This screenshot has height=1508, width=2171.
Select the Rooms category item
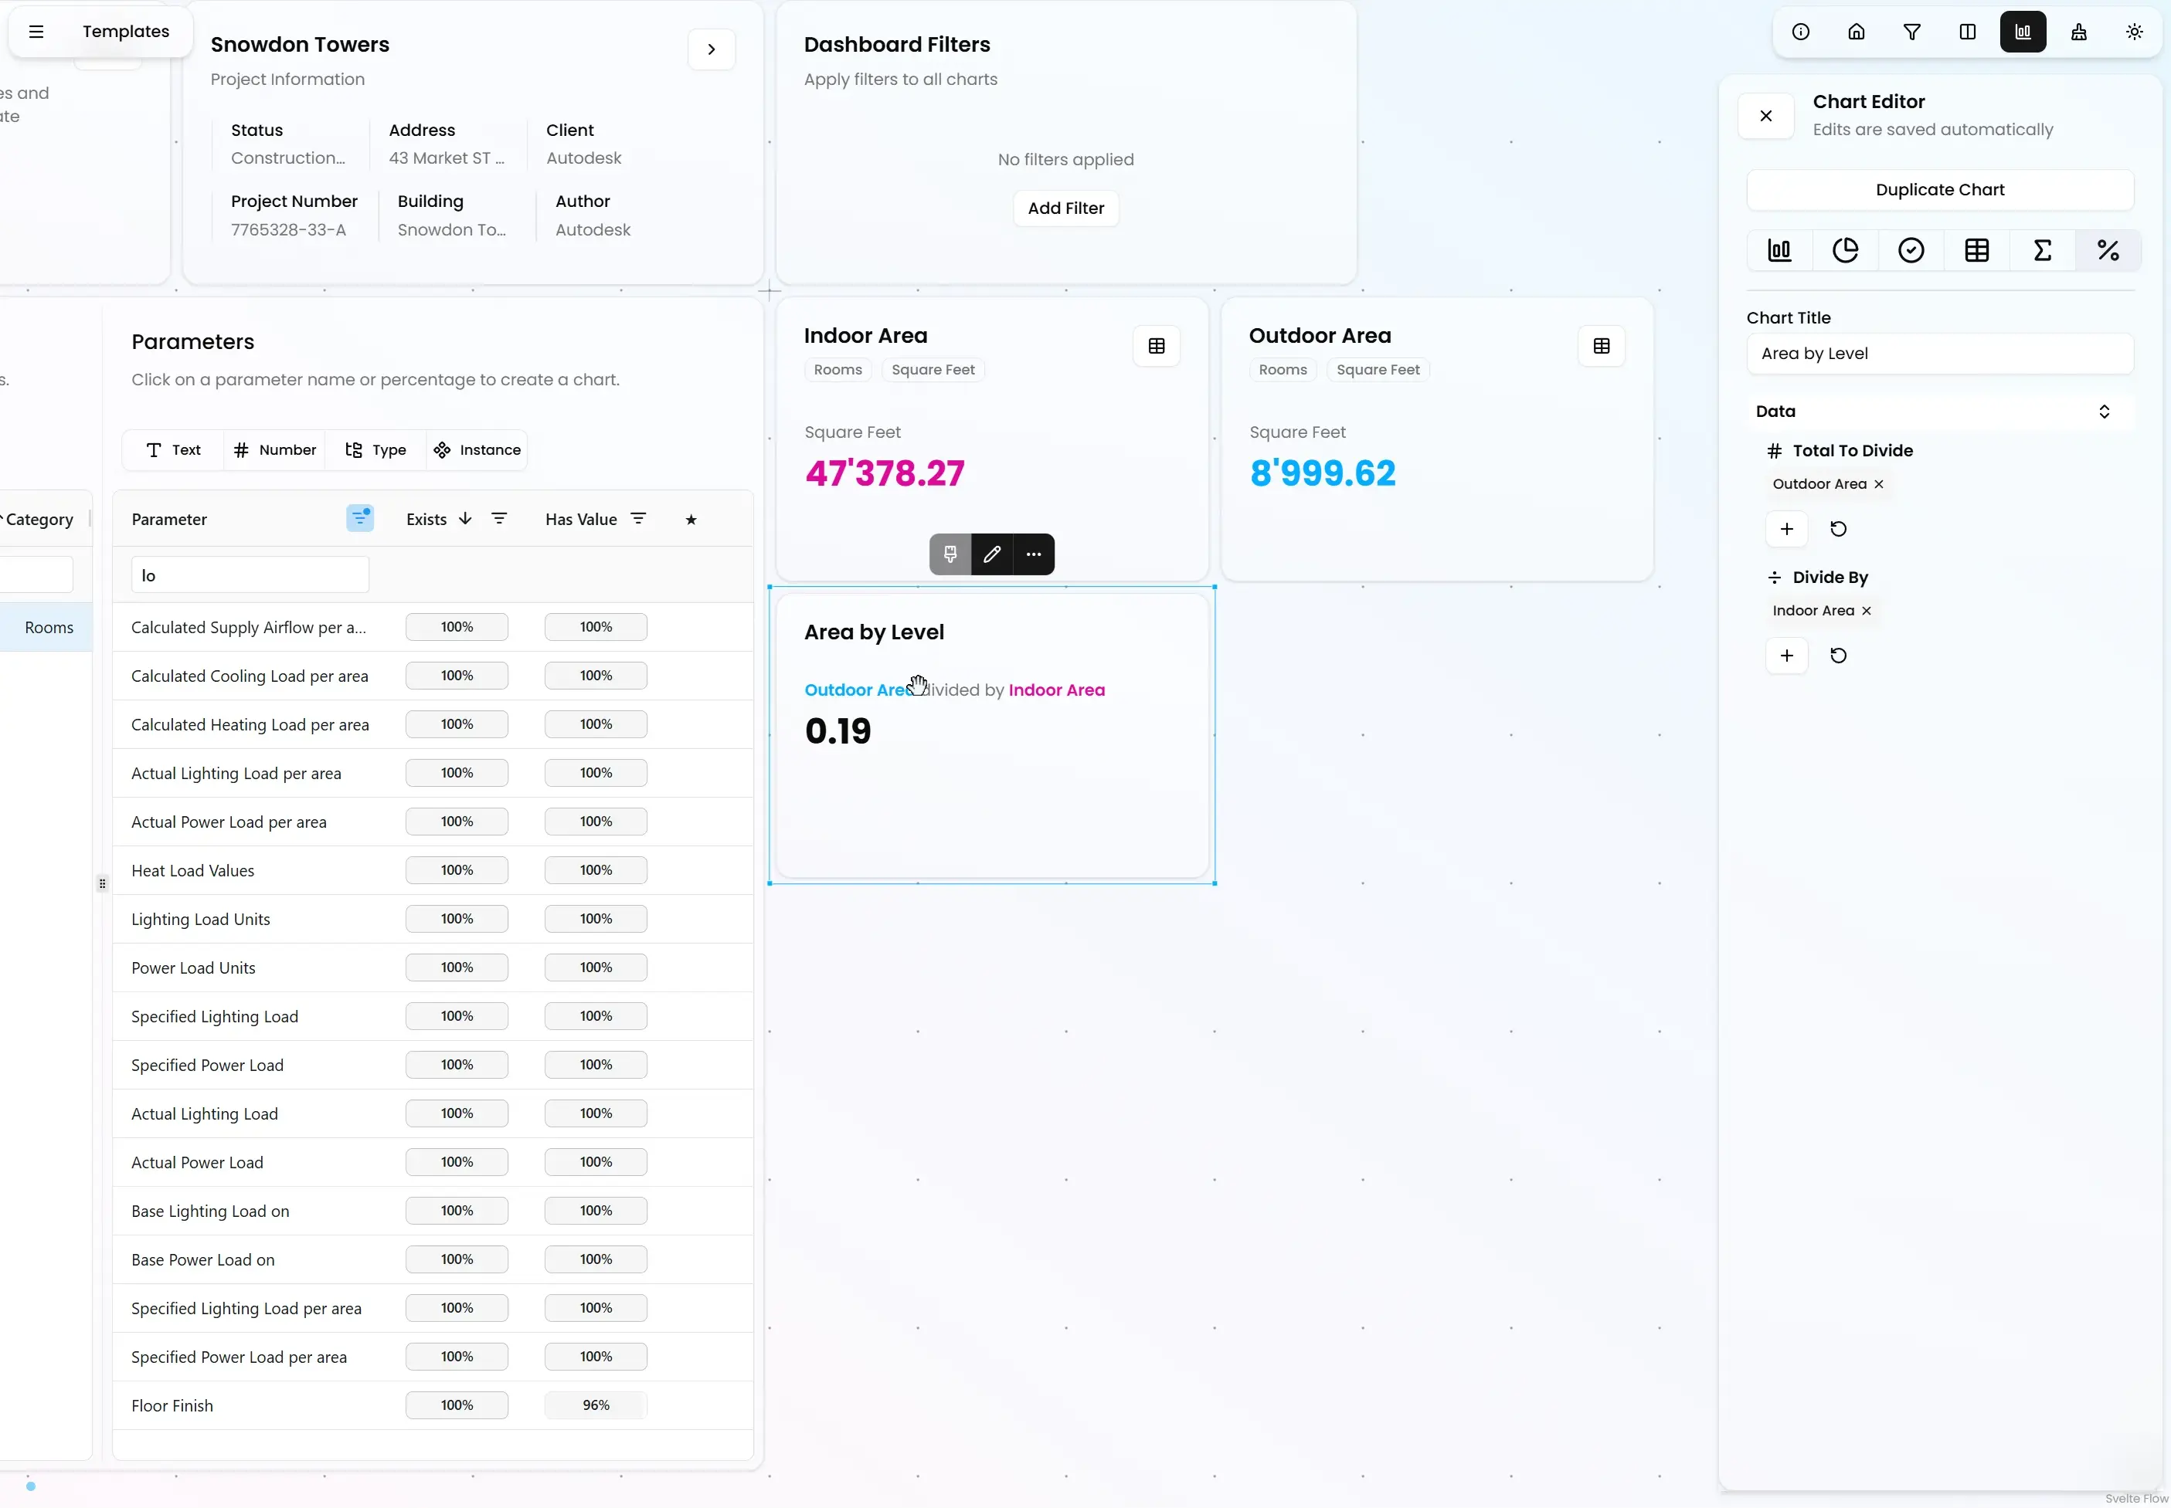point(49,628)
